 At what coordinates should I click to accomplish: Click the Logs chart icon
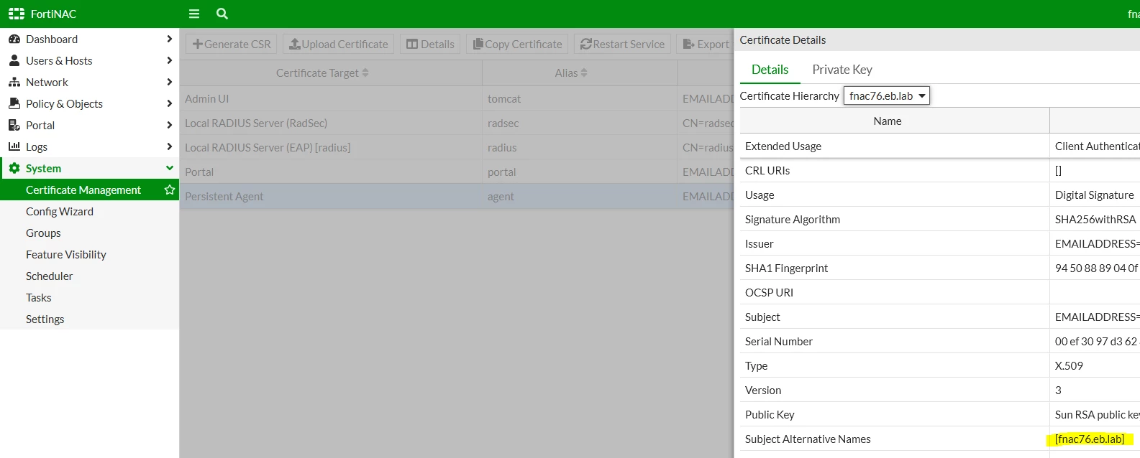click(14, 146)
